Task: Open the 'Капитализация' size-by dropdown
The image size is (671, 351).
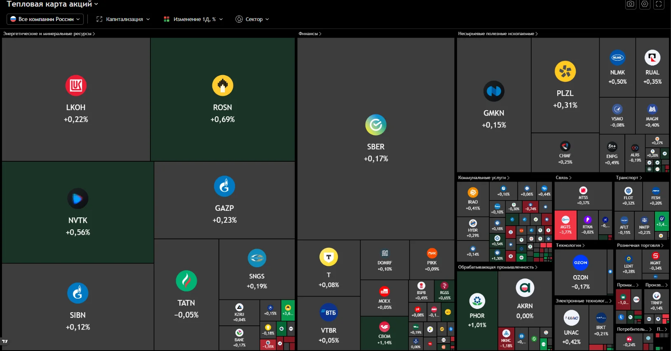Action: coord(123,19)
